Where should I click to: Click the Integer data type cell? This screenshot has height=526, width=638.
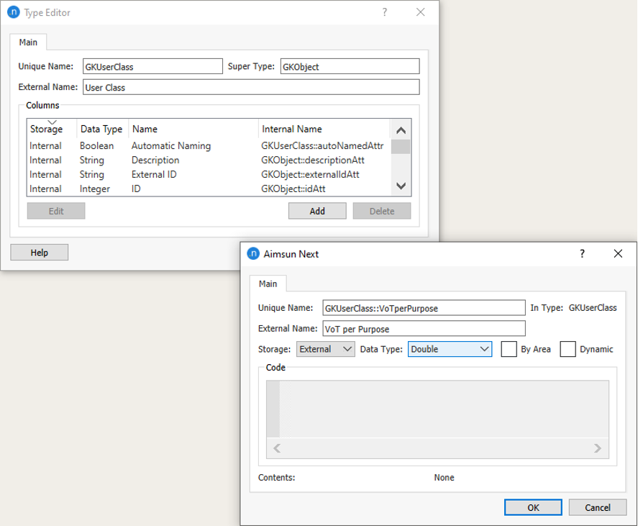point(95,189)
